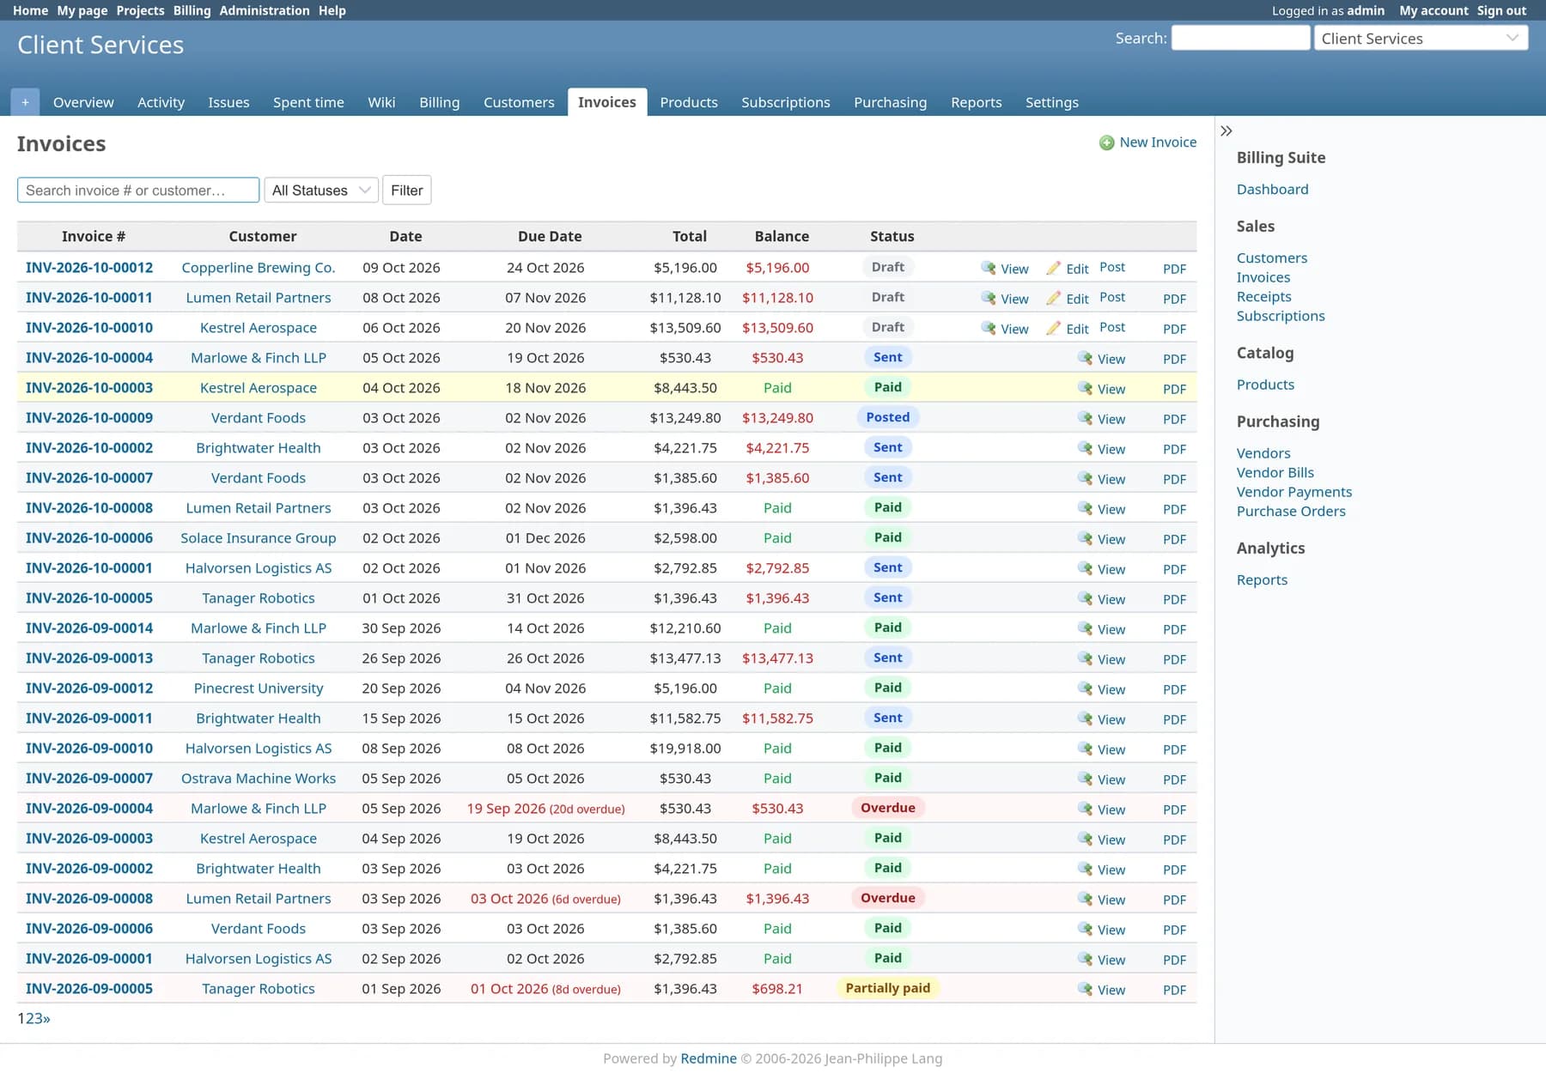Image resolution: width=1546 pixels, height=1073 pixels.
Task: Click the View magnifier icon for INV-2026-09-00005
Action: click(x=1086, y=989)
